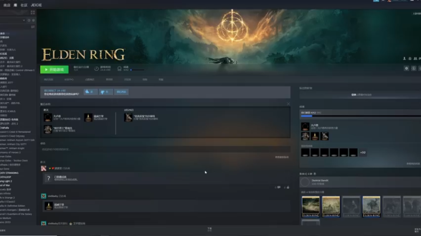Open the candle achievement icon in right panel
Screen dimensions: 421x236
click(x=315, y=136)
